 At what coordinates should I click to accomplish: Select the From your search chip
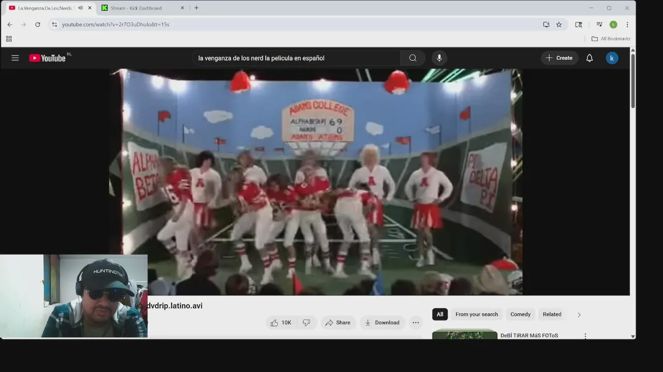pyautogui.click(x=477, y=314)
